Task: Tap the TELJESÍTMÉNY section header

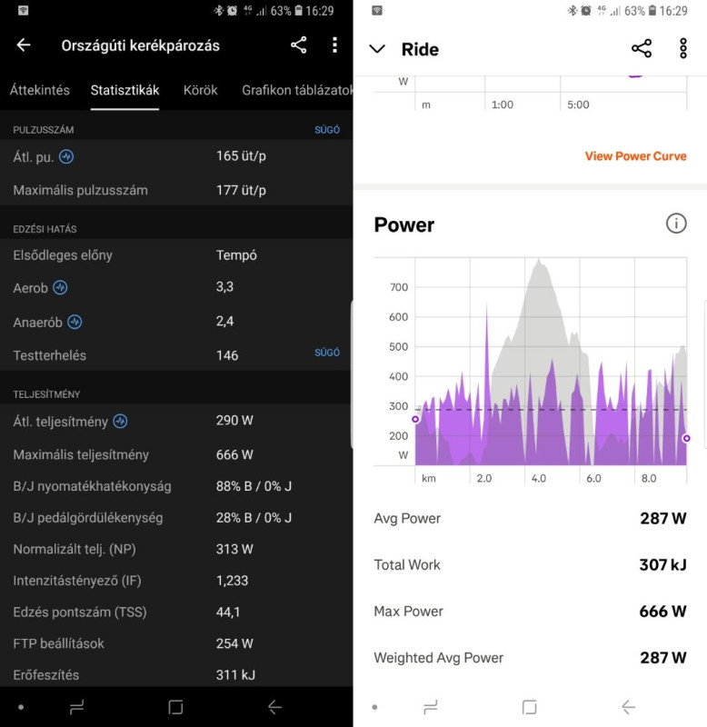Action: pos(46,394)
